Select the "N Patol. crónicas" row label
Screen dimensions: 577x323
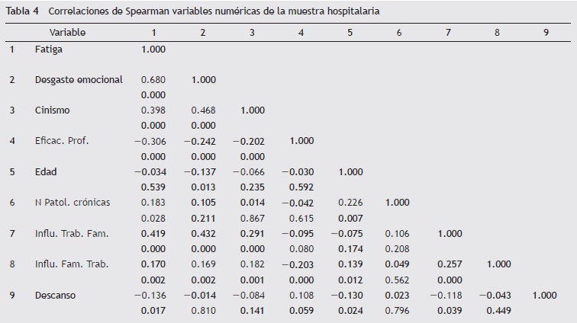tap(73, 203)
